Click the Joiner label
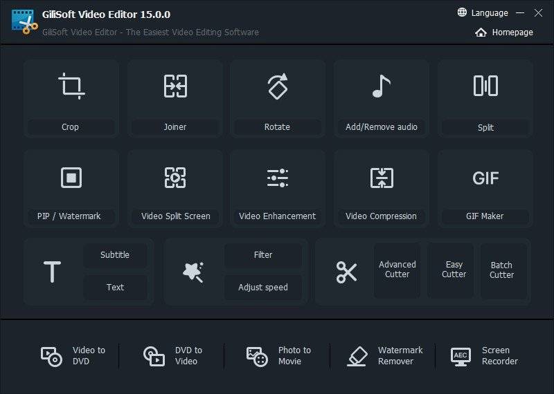 click(175, 127)
